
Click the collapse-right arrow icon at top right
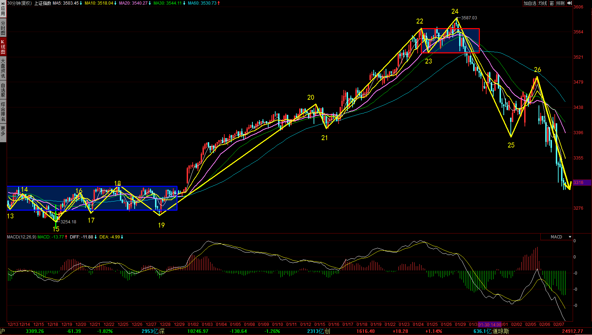tap(569, 3)
